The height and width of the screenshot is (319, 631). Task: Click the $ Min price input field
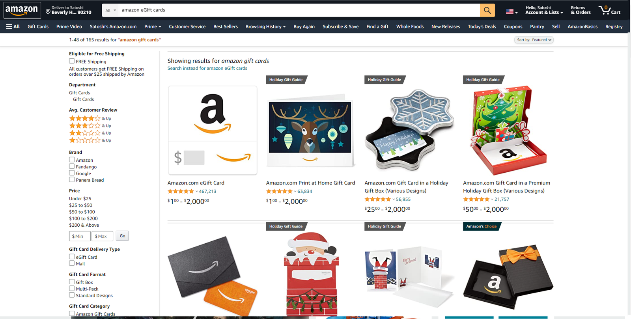point(80,236)
